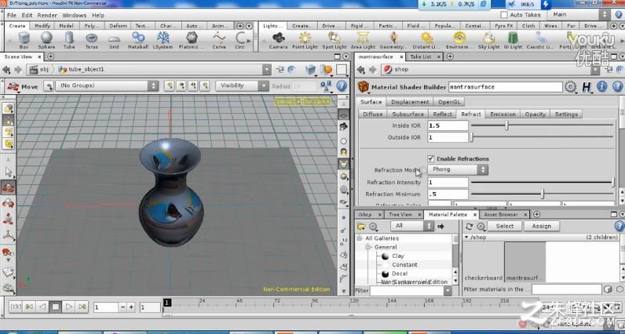Add a Caustic Light from the shelf
625x334 pixels.
coord(540,40)
